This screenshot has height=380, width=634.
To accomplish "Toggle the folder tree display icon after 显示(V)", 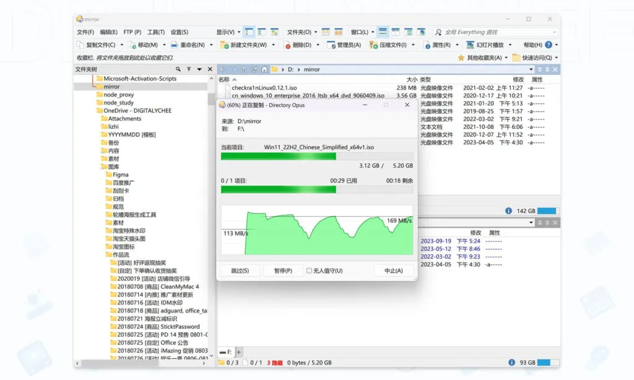I will (249, 32).
